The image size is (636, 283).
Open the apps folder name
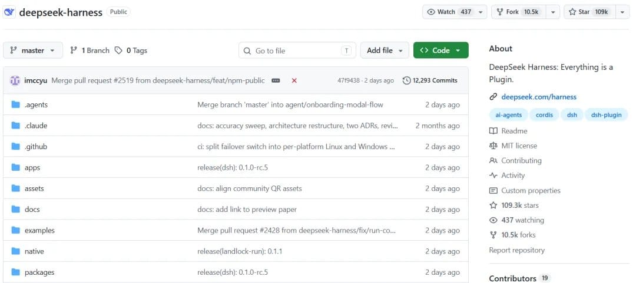pos(32,167)
